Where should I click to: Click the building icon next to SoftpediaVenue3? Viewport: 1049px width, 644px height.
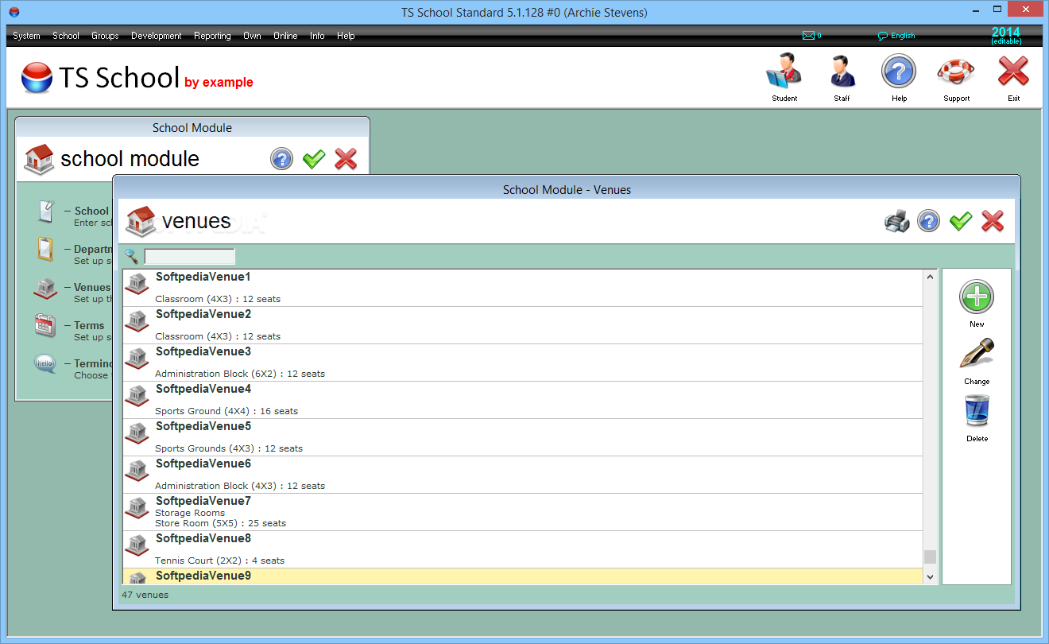click(137, 359)
